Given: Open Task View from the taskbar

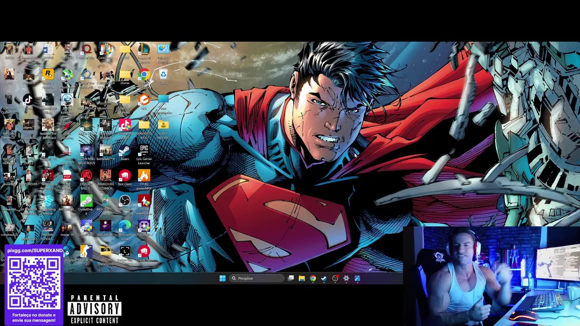Looking at the screenshot, I should tap(291, 278).
